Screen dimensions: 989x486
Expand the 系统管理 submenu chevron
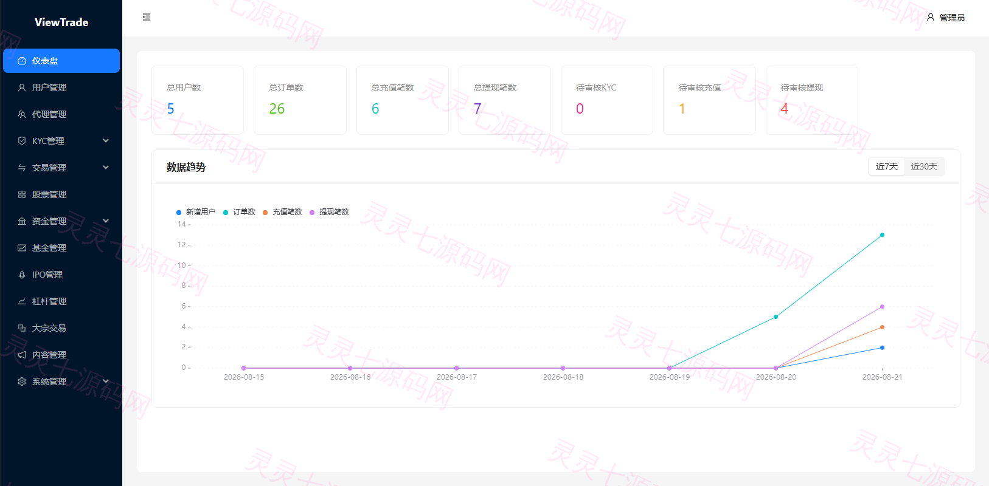(106, 382)
